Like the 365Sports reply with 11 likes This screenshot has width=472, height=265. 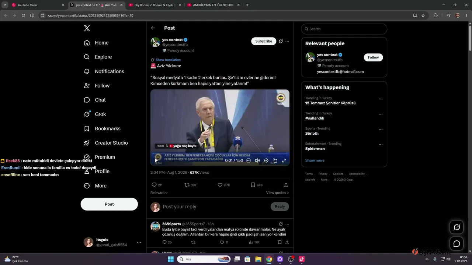(x=224, y=242)
